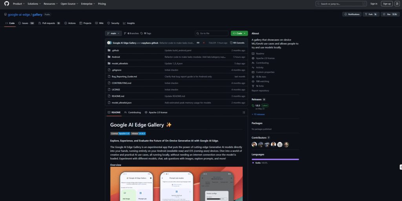The image size is (402, 201).
Task: Open the main branch selector dropdown
Action: (113, 33)
